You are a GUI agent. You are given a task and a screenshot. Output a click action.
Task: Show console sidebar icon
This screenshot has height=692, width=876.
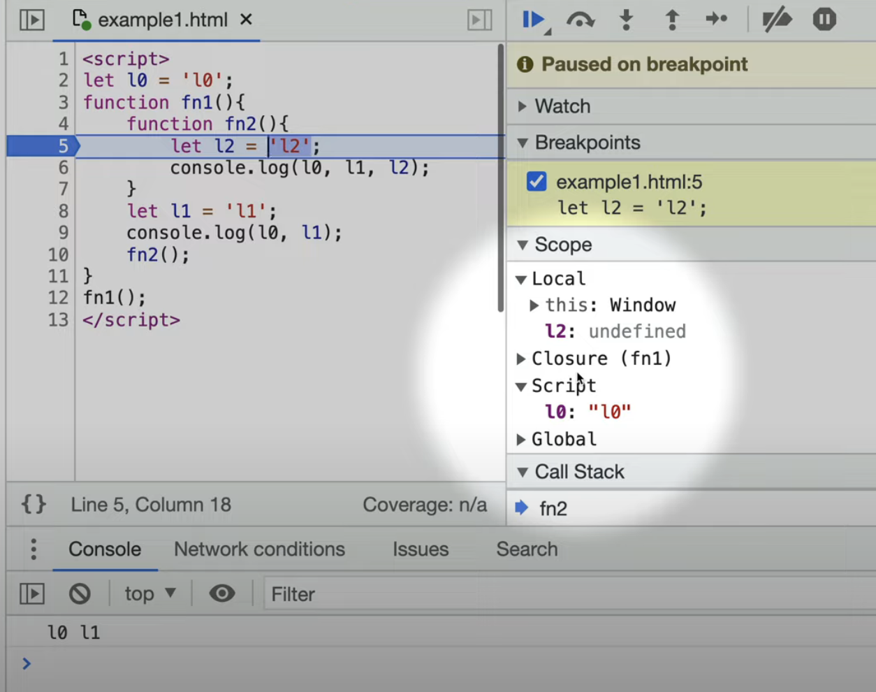[32, 593]
